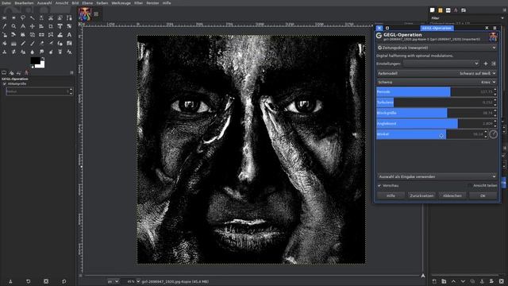Open the Filter menu
The image size is (508, 286).
click(x=138, y=3)
